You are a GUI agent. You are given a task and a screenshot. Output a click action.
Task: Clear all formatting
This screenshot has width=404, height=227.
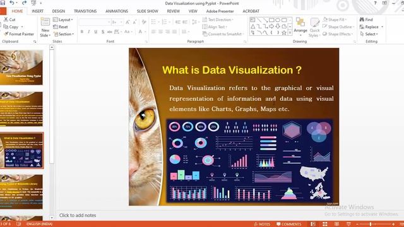[144, 23]
